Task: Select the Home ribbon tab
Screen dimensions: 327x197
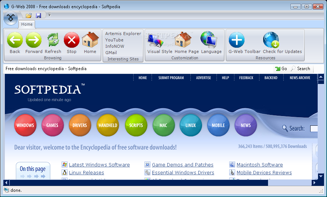Action: click(27, 24)
